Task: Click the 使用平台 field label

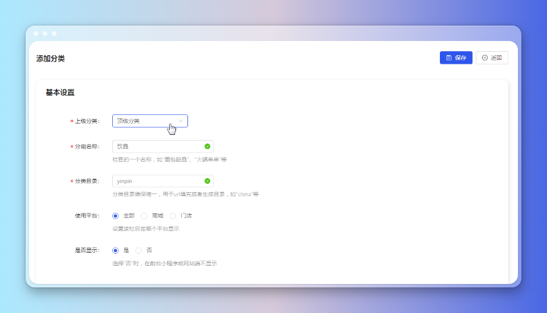Action: pyautogui.click(x=87, y=216)
